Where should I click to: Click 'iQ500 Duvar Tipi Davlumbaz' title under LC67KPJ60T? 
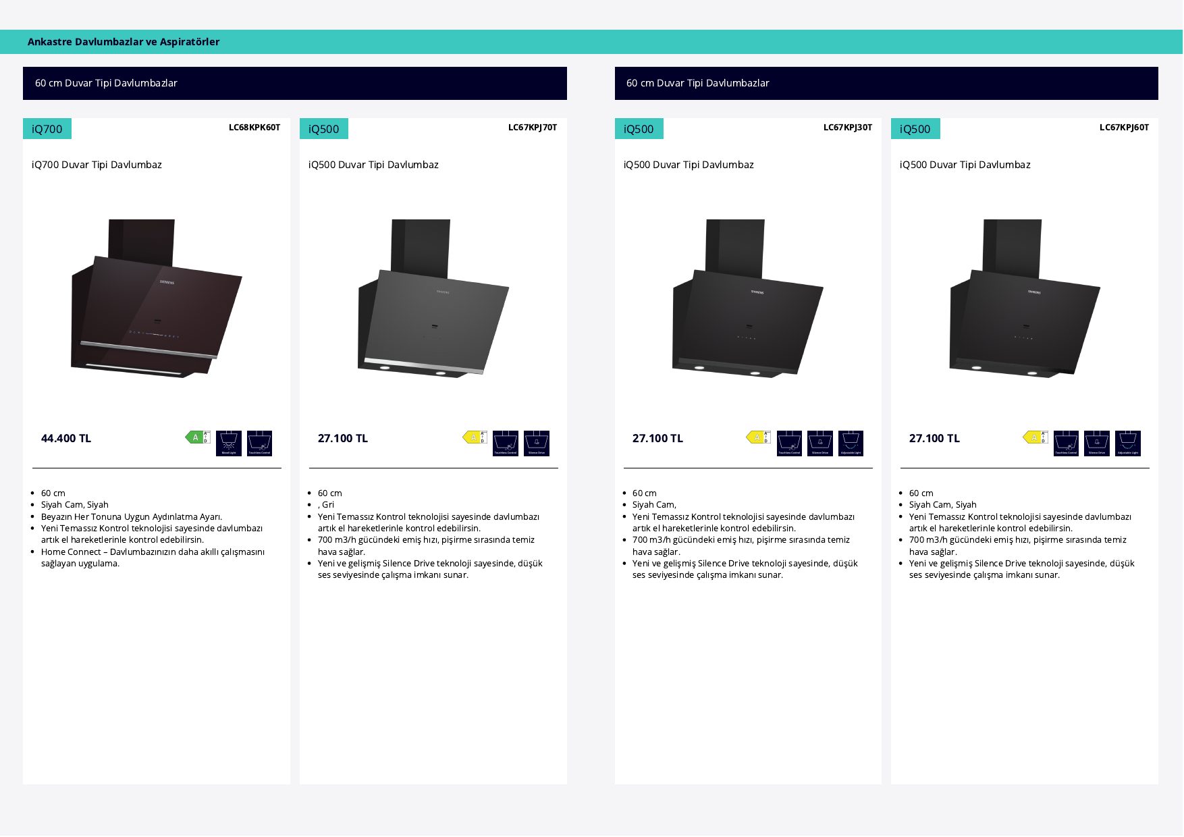pos(965,165)
